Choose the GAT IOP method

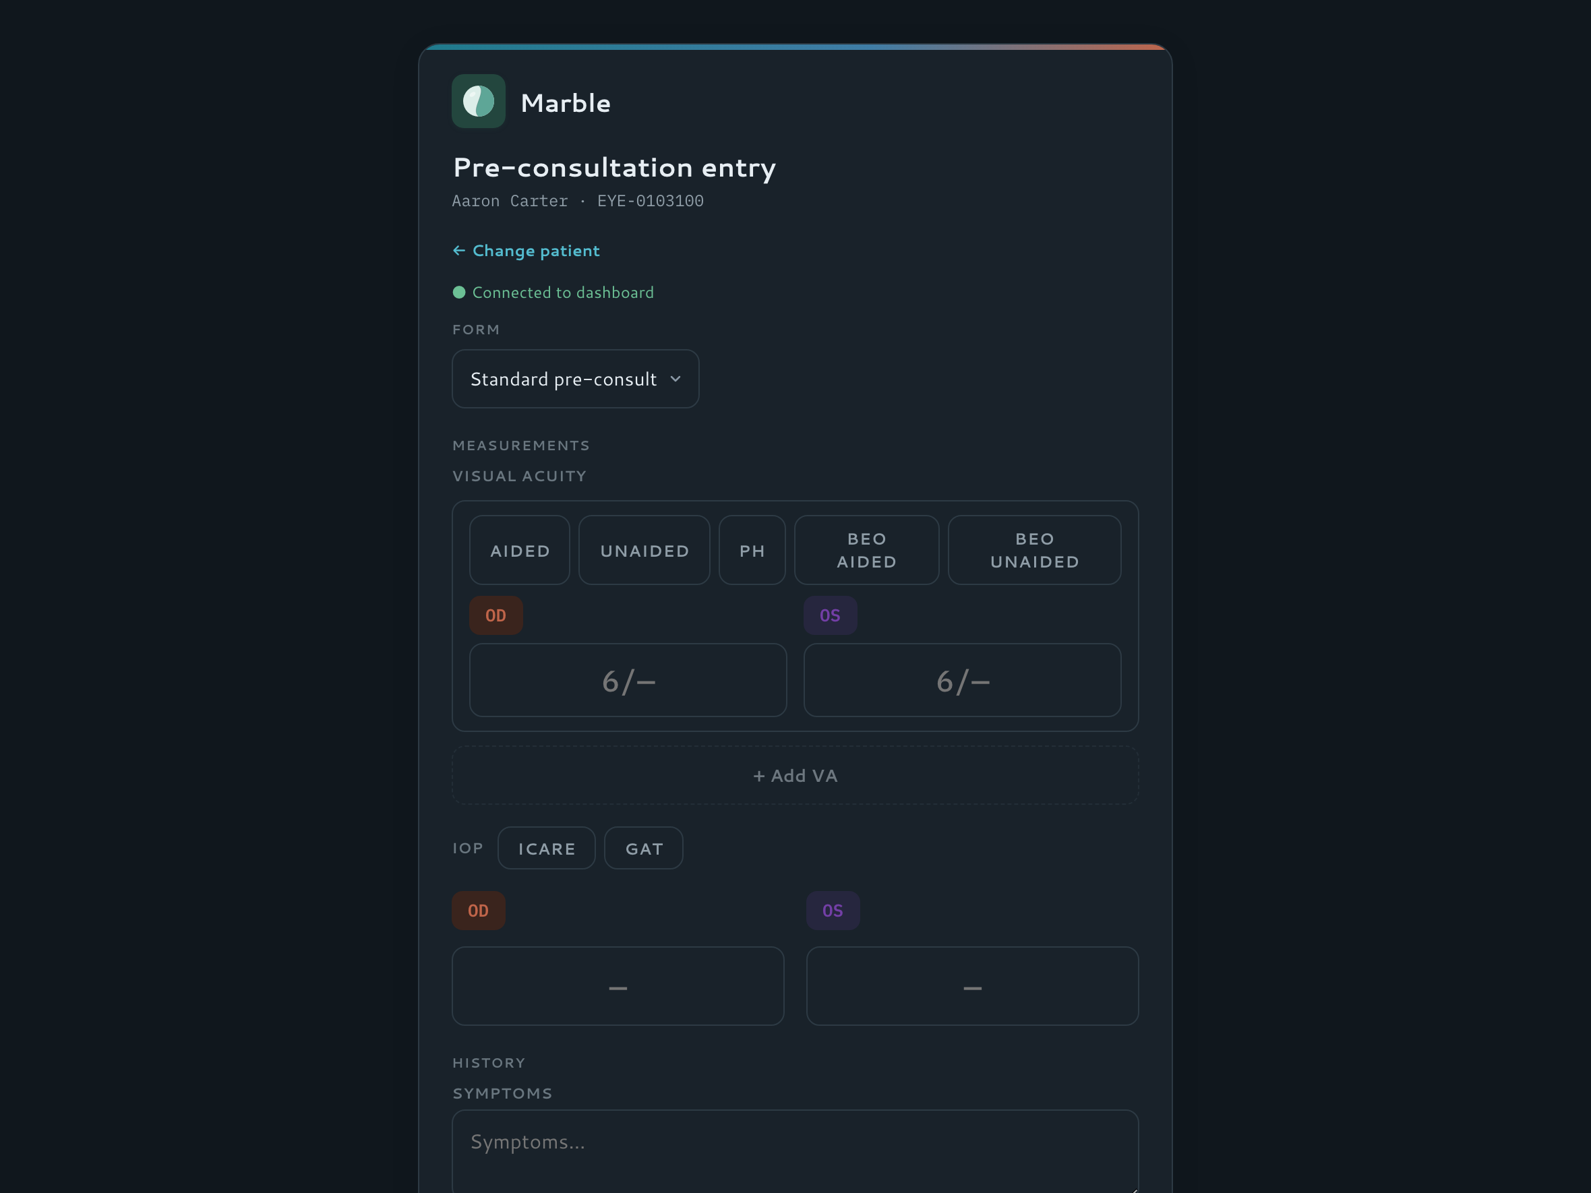[644, 849]
